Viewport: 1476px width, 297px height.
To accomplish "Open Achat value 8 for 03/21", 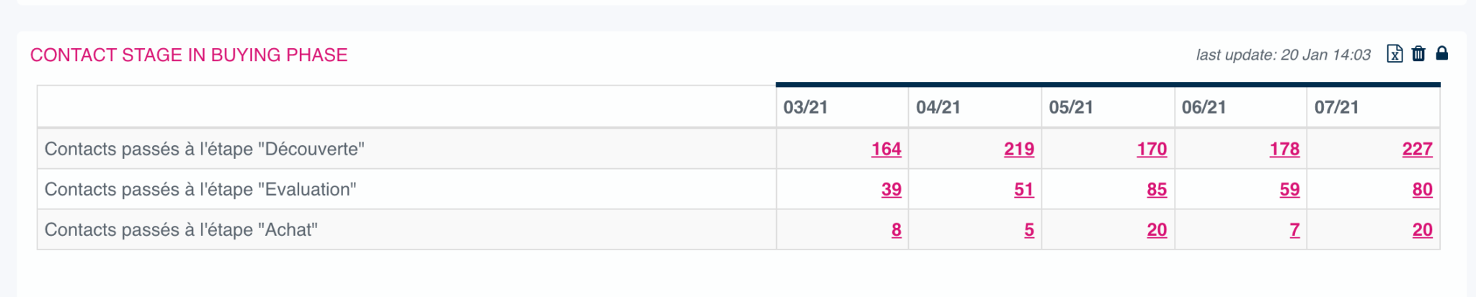I will coord(896,229).
